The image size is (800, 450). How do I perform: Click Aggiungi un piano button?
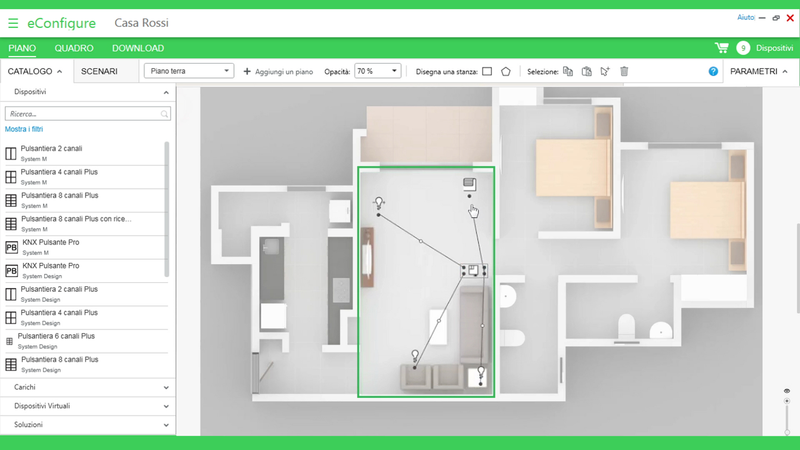(278, 71)
